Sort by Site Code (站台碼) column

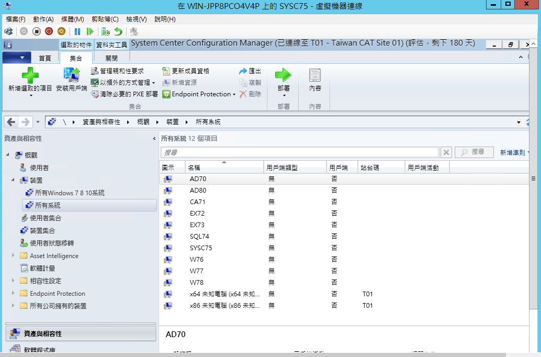point(381,168)
